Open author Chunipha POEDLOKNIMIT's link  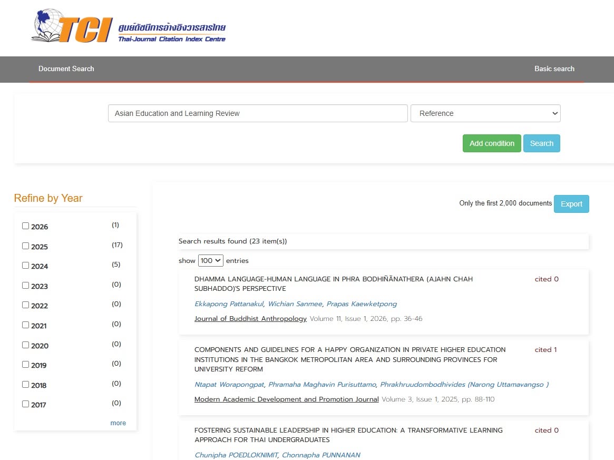[x=236, y=455]
